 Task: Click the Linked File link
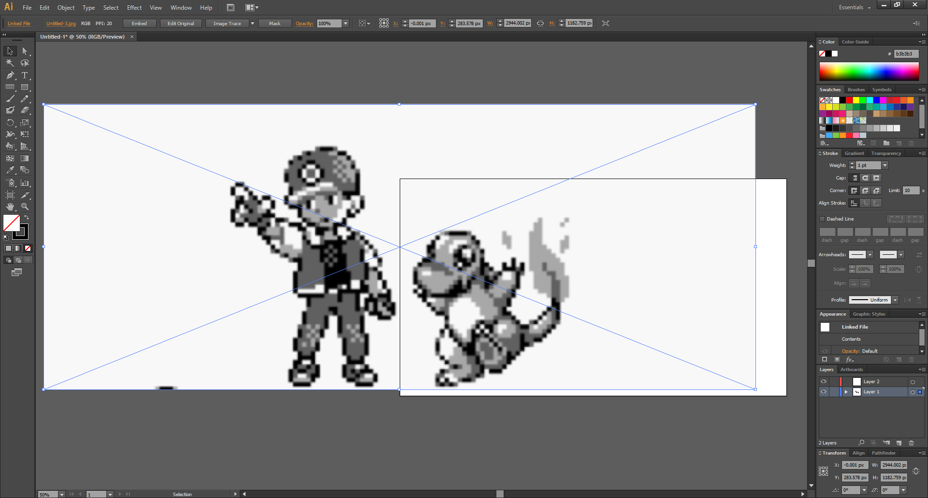[x=19, y=23]
